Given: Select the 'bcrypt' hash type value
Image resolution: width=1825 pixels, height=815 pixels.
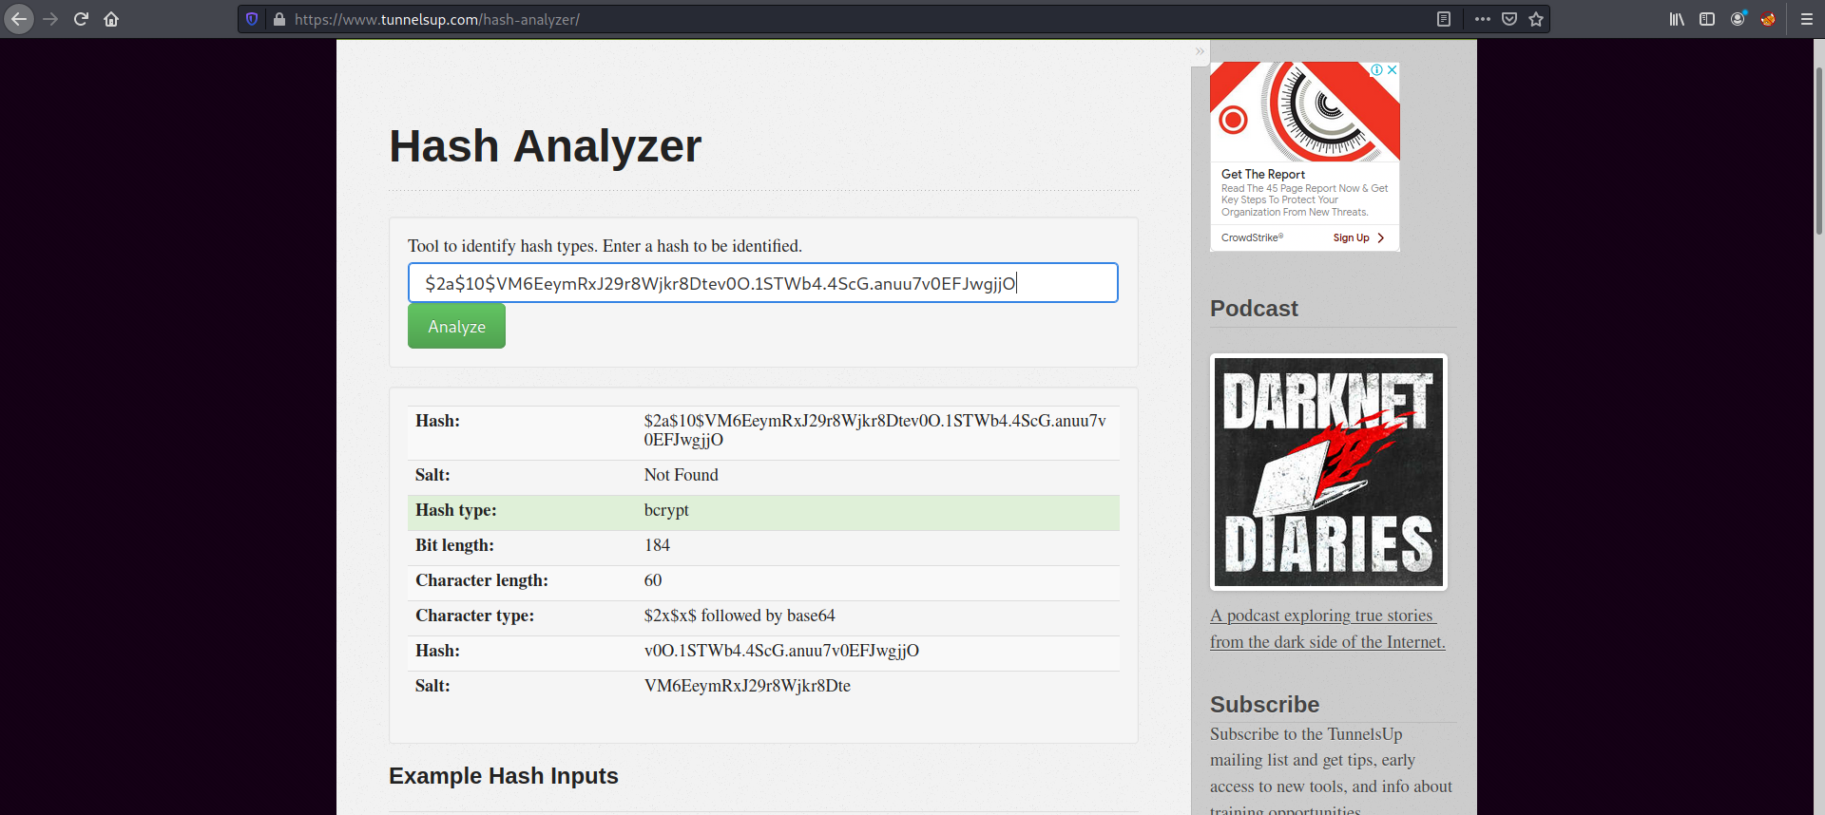Looking at the screenshot, I should coord(666,510).
